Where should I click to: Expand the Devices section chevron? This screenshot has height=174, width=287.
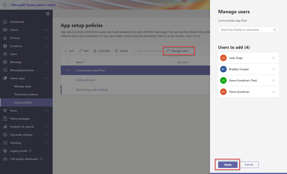(x=46, y=38)
